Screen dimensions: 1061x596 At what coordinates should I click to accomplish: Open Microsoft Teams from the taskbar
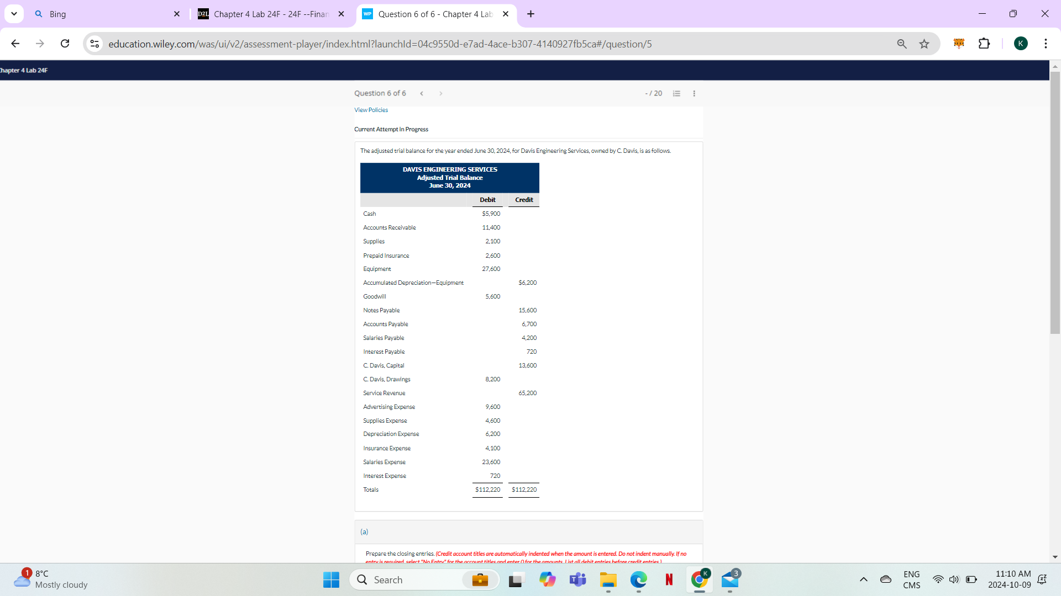pos(577,579)
